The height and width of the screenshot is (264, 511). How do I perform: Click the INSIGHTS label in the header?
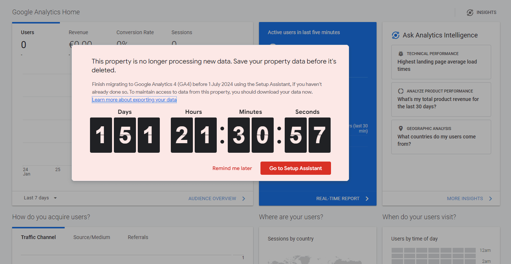486,12
